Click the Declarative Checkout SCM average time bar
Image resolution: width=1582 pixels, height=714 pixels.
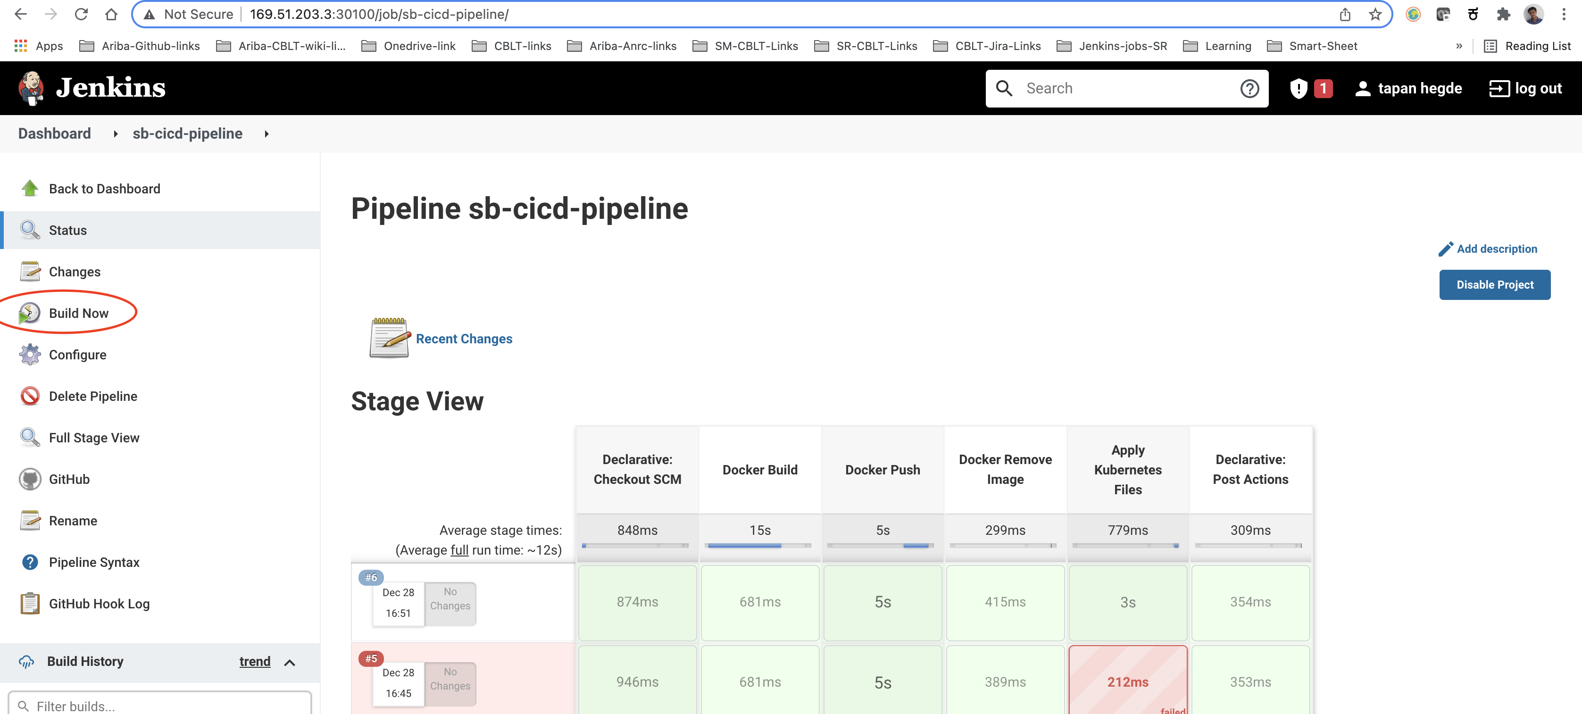pos(635,545)
